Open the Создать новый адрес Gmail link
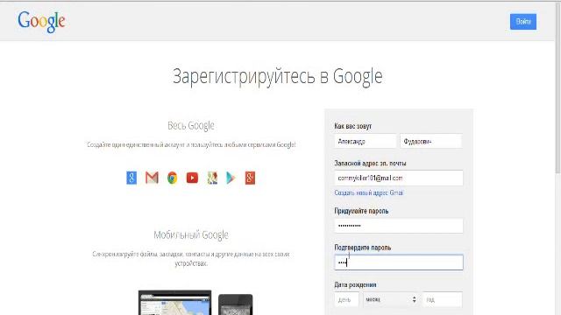Viewport: 561px width, 315px height. pyautogui.click(x=368, y=192)
